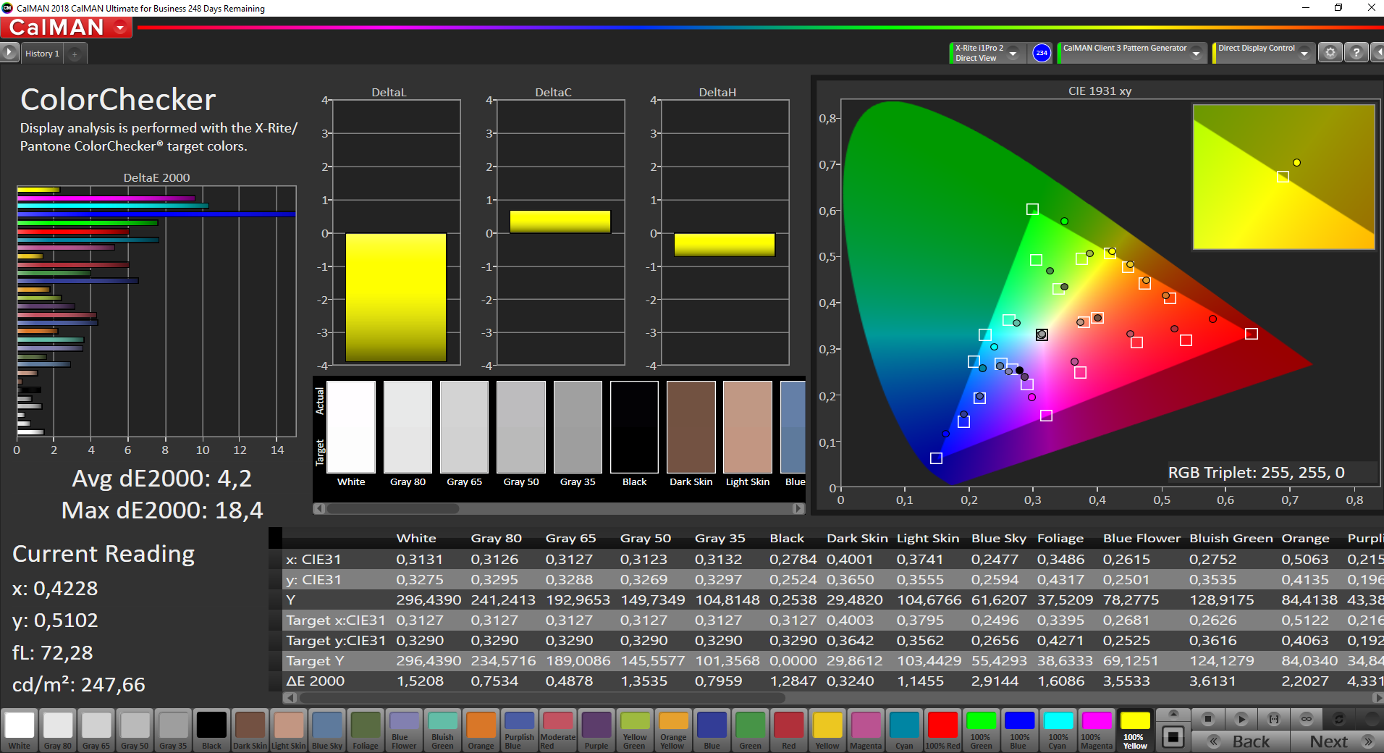This screenshot has height=753, width=1384.
Task: Click the blue 234 meter status circle
Action: 1041,53
